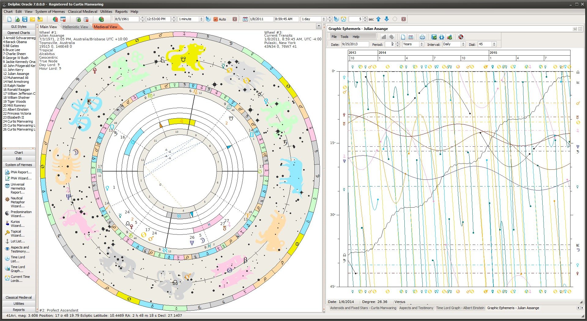
Task: Open the 1 minute step dropdown
Action: click(201, 19)
